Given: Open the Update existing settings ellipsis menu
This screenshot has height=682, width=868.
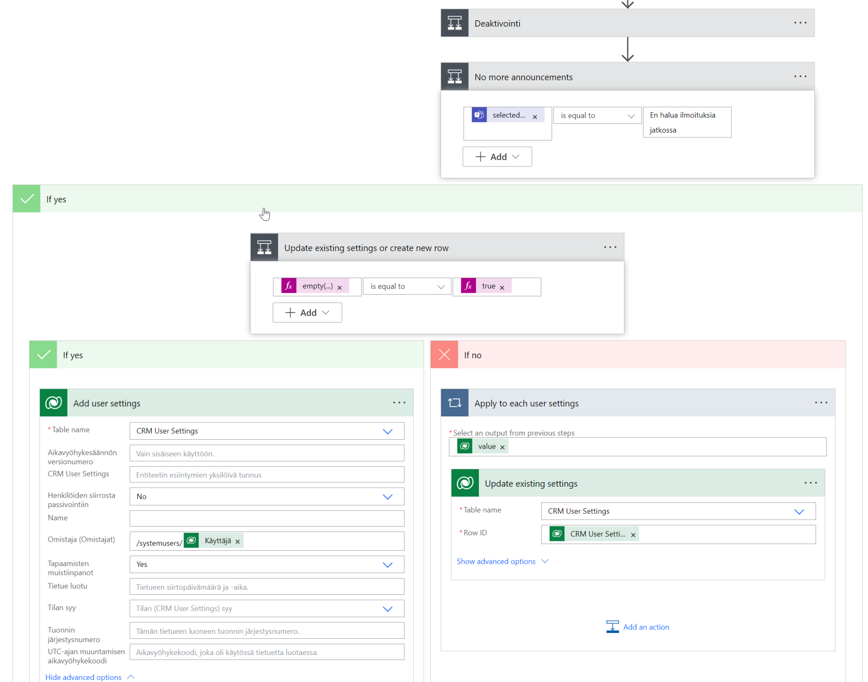Looking at the screenshot, I should [810, 483].
